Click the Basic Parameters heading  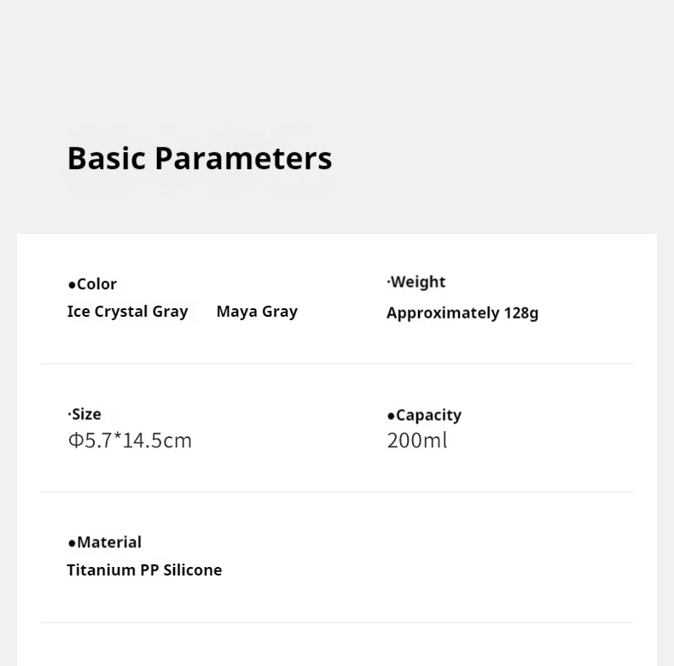[200, 159]
